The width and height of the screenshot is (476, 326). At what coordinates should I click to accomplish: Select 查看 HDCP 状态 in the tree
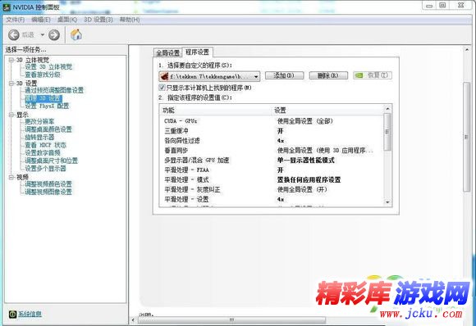point(45,145)
